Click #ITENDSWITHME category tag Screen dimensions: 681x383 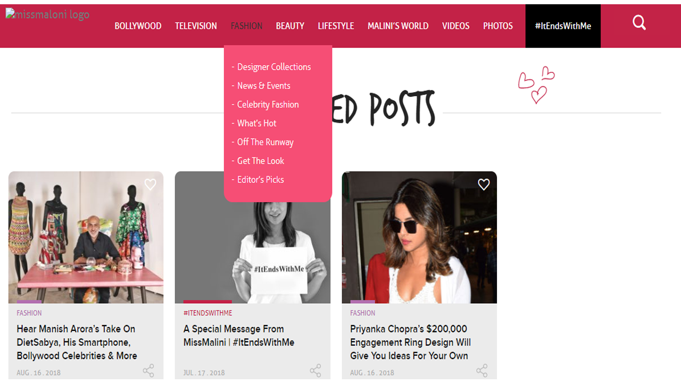[208, 313]
